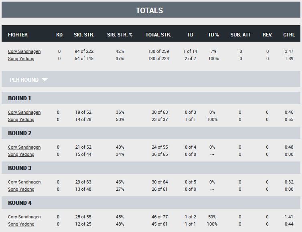Open Cory Sandhagen link under Round 2
Screen dimensions: 302x232
point(24,147)
